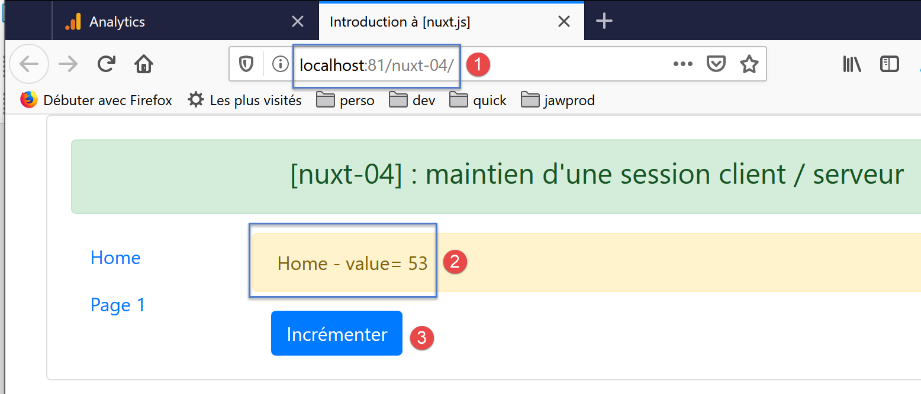Click the Forward navigation arrow
Viewport: 921px width, 394px height.
(x=69, y=64)
